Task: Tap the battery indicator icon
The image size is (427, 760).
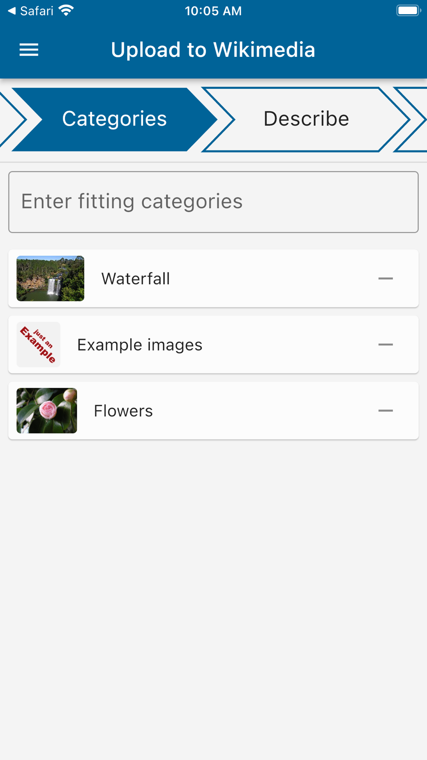Action: [x=408, y=10]
